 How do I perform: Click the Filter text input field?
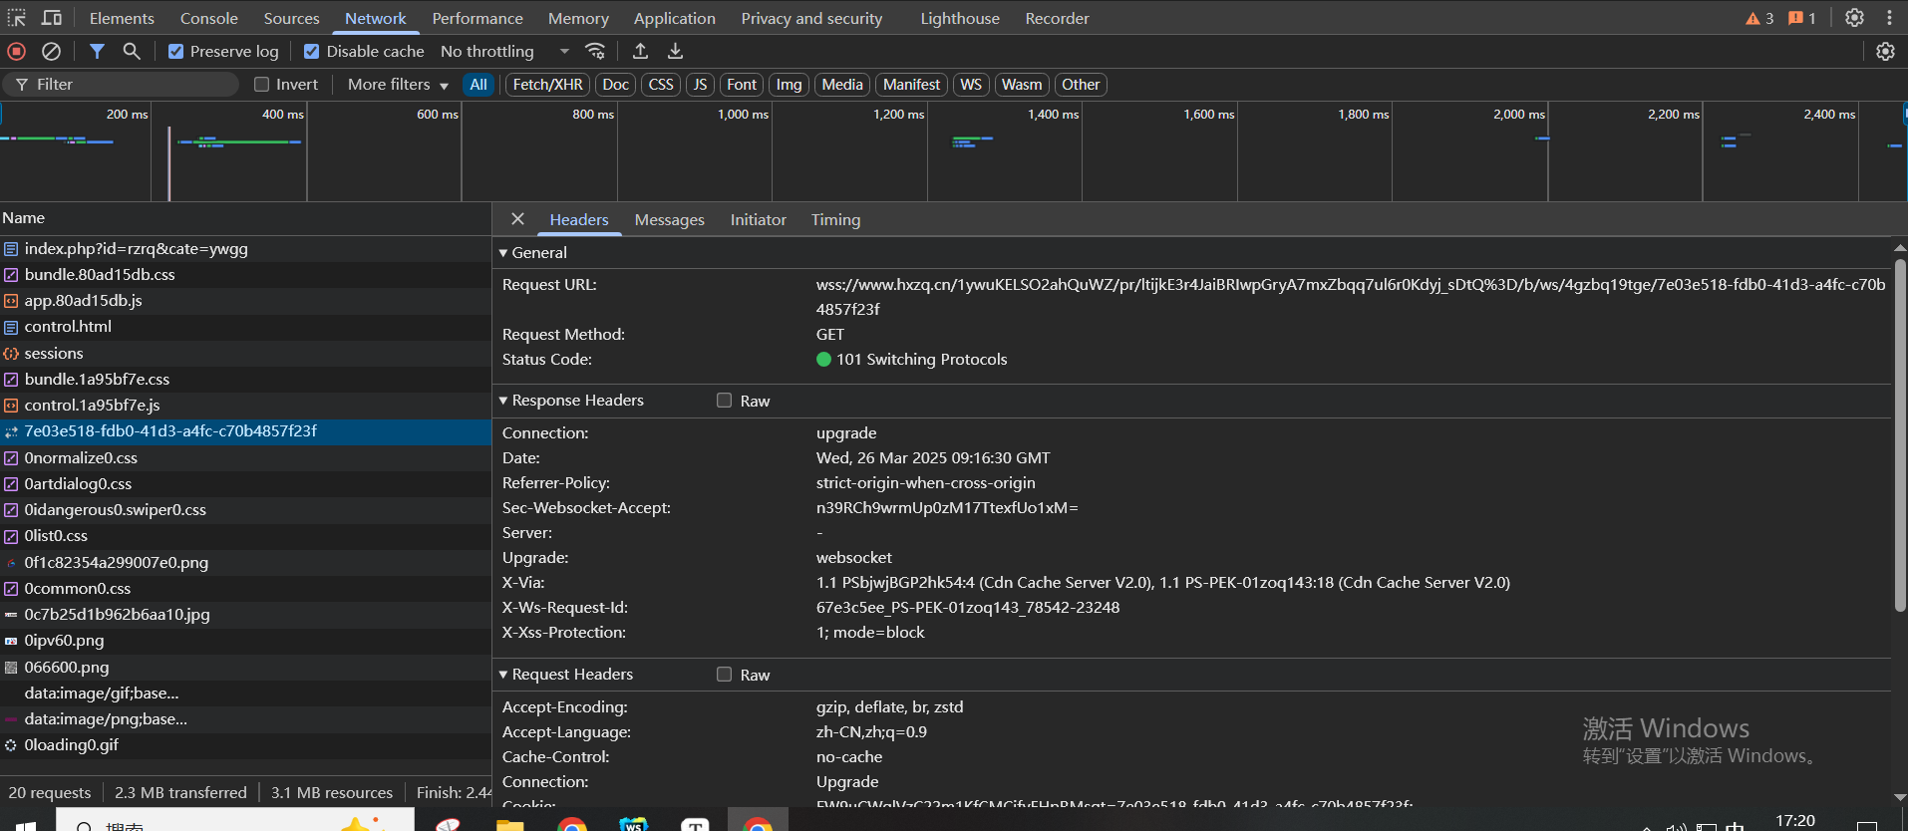click(x=130, y=85)
